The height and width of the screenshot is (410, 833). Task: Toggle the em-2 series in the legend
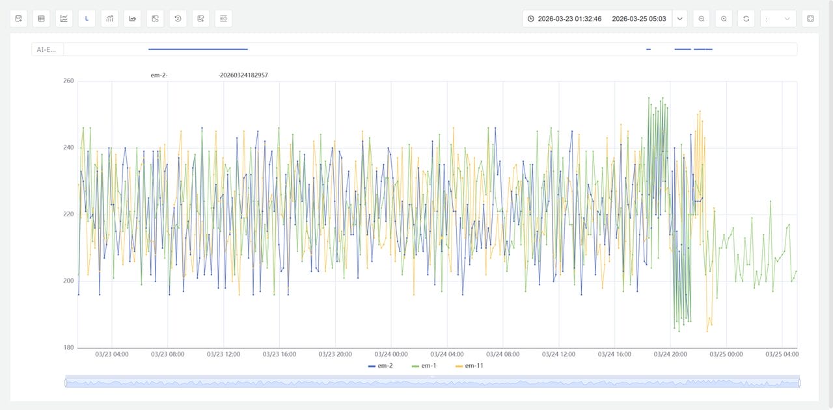[x=381, y=366]
